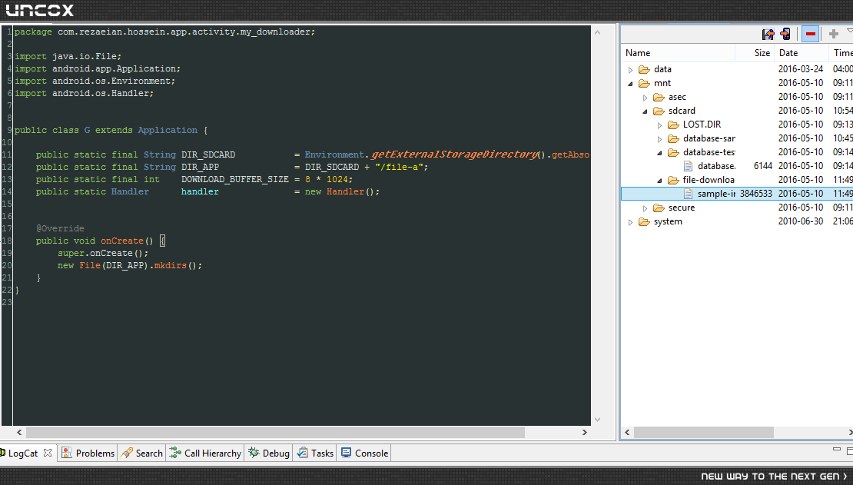
Task: Click the data folder icon
Action: pyautogui.click(x=644, y=69)
